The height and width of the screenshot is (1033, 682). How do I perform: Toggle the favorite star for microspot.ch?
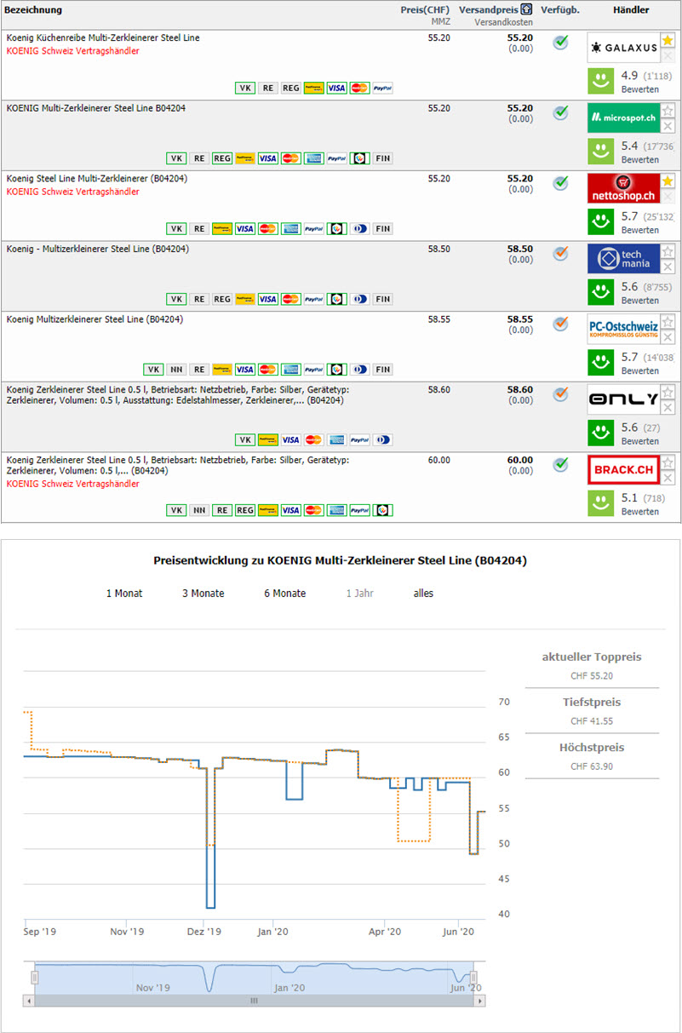pyautogui.click(x=668, y=111)
